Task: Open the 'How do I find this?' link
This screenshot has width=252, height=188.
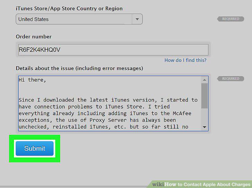Action: pos(185,60)
